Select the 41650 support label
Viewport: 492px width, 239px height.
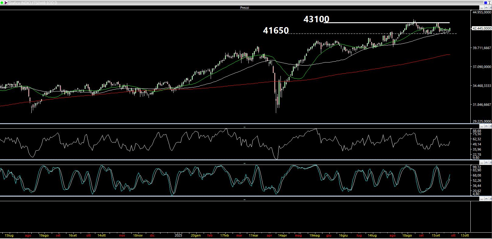276,30
